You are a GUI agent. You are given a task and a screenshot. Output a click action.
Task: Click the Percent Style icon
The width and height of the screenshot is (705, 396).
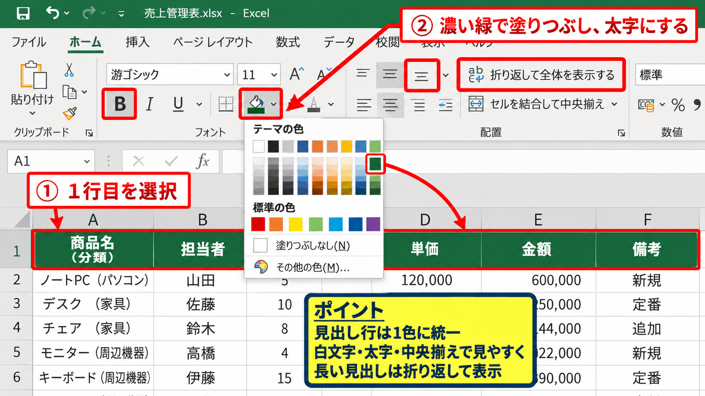678,105
